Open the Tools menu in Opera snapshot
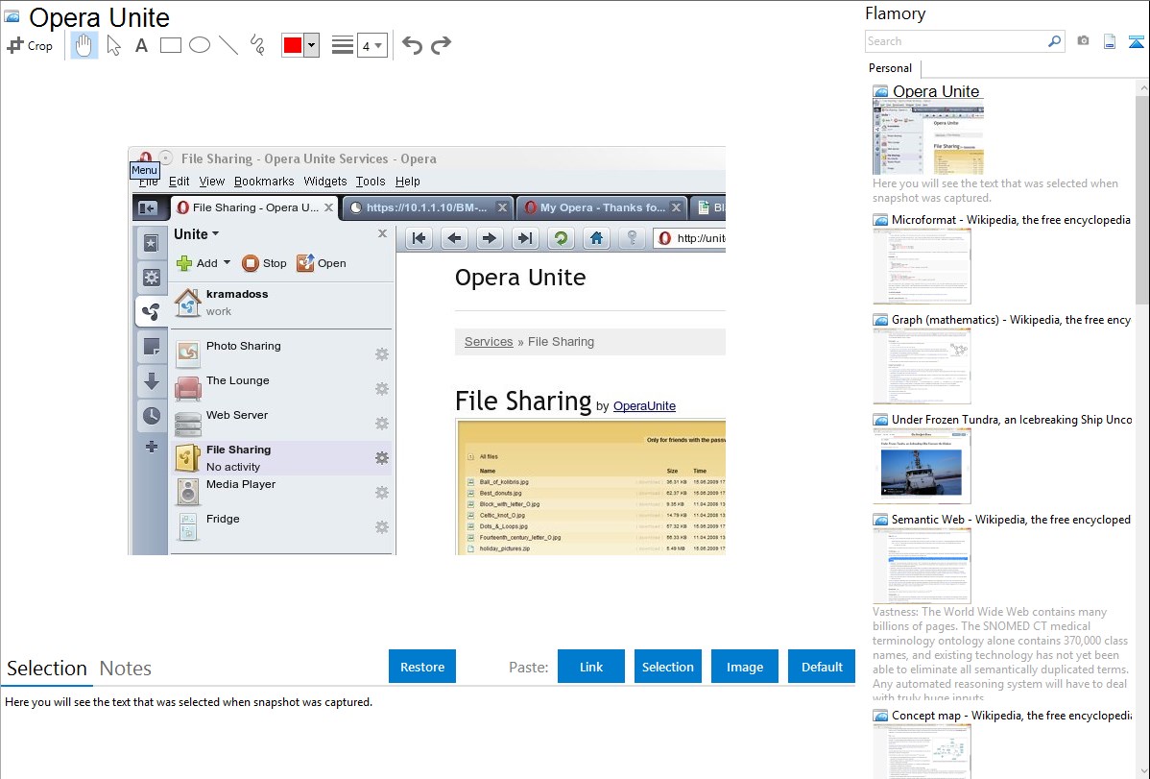The height and width of the screenshot is (779, 1150). (x=371, y=182)
